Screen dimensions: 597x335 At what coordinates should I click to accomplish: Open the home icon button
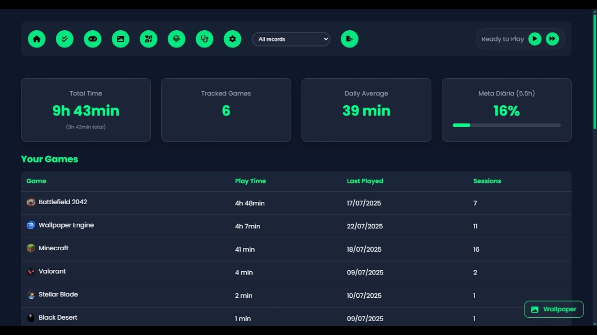37,39
